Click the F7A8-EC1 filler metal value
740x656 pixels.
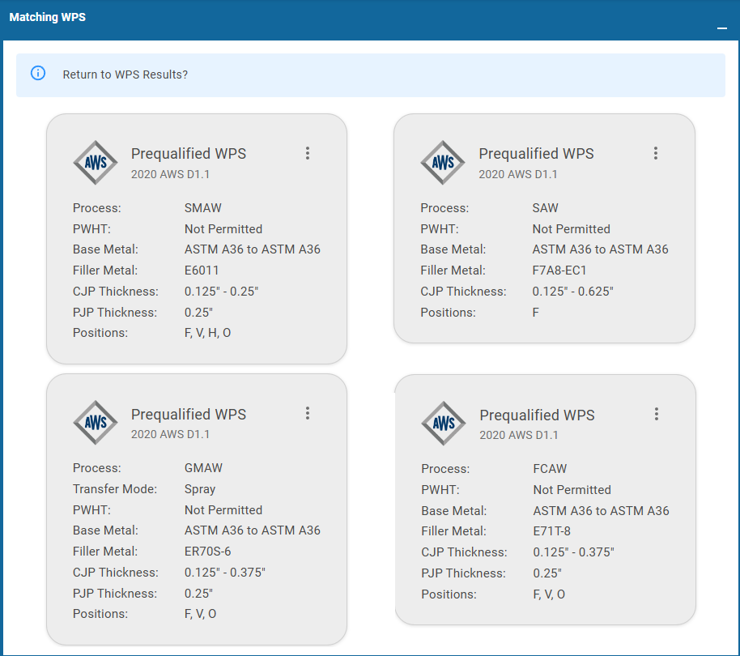point(559,270)
